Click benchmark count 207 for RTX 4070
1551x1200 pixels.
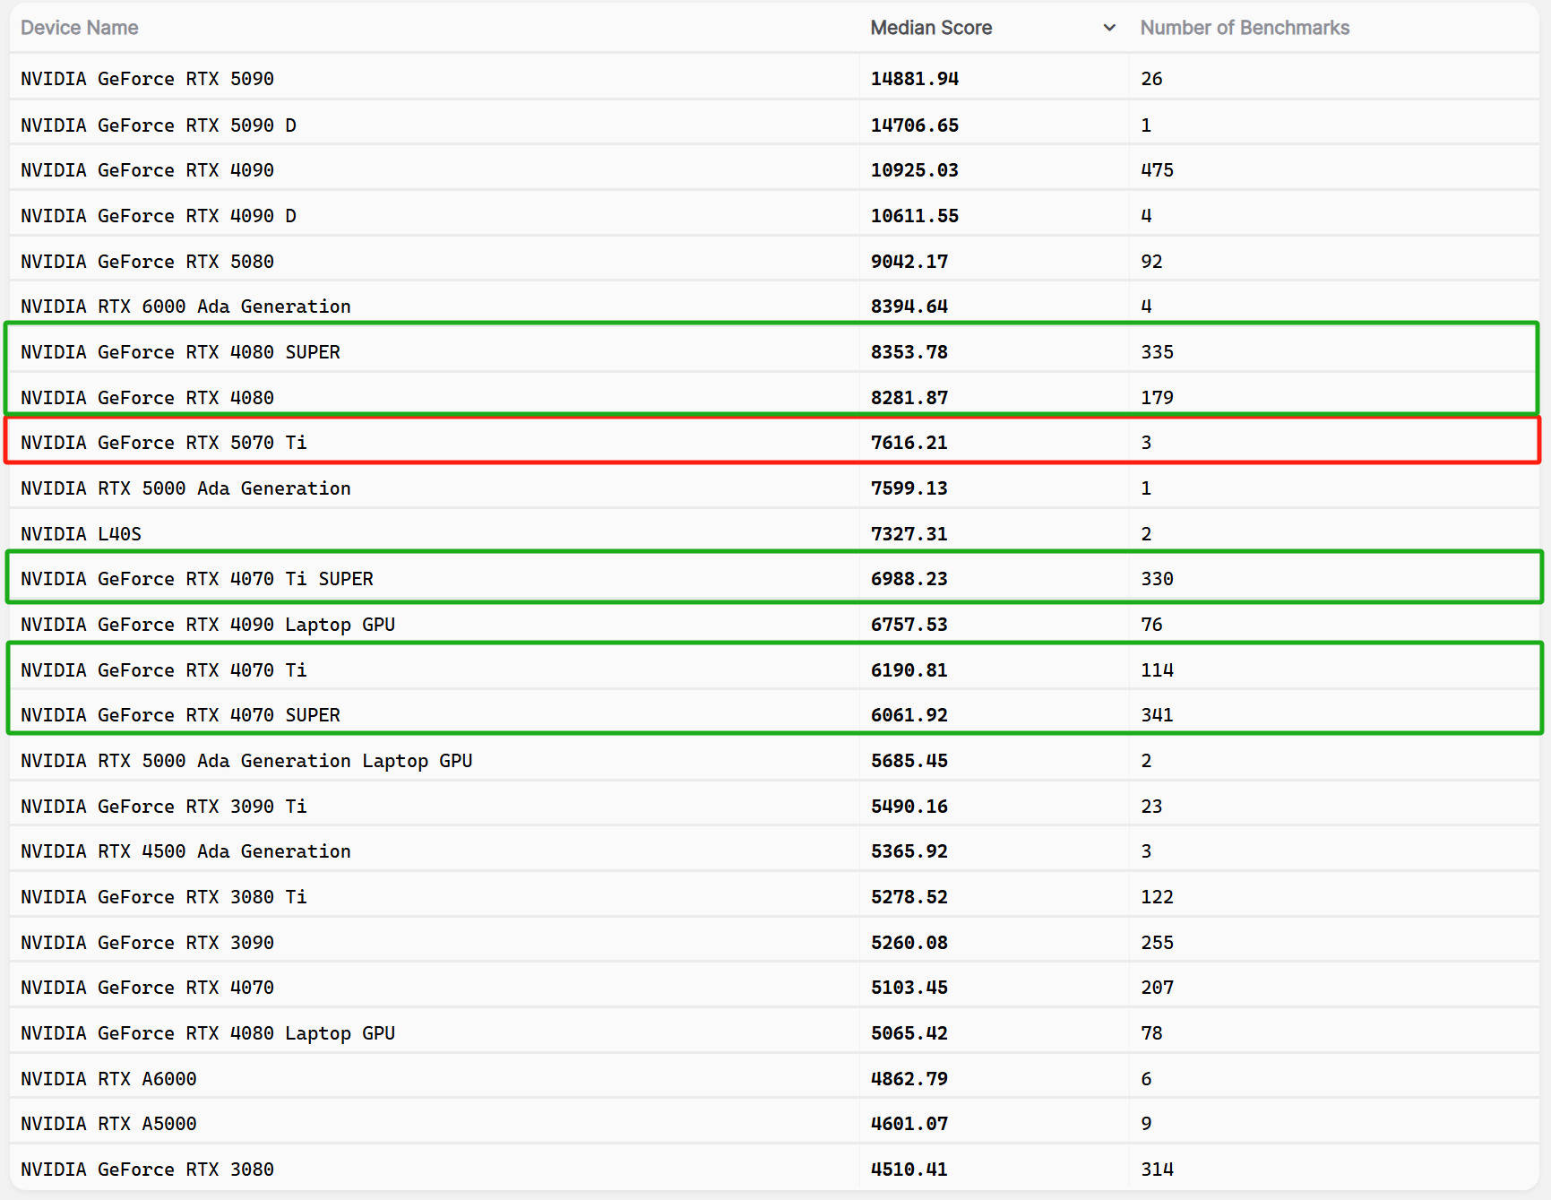(x=1157, y=988)
